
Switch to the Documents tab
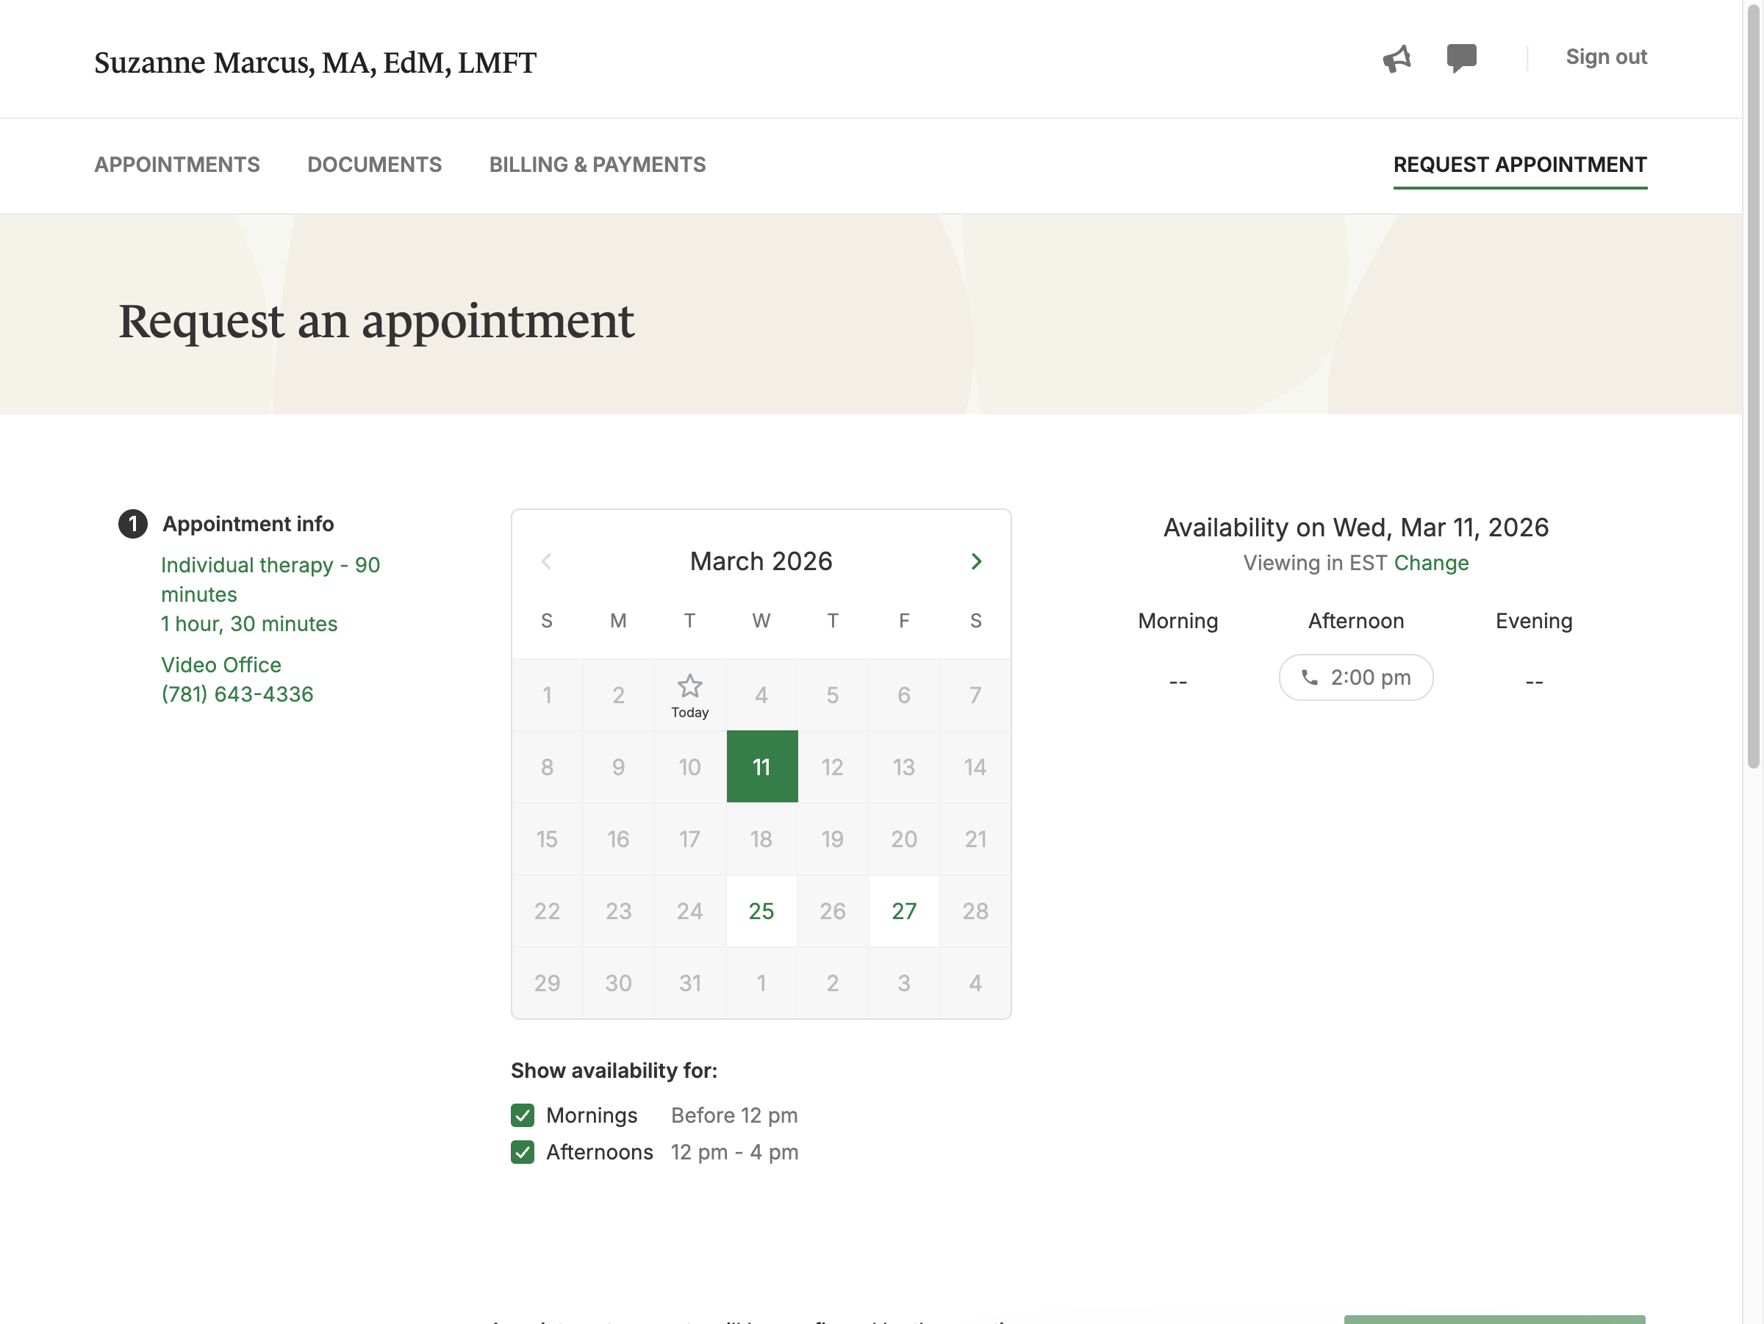click(x=374, y=164)
